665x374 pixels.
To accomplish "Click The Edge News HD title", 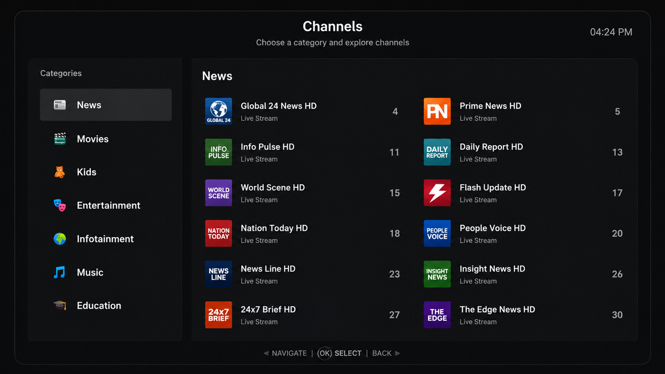I will (497, 310).
